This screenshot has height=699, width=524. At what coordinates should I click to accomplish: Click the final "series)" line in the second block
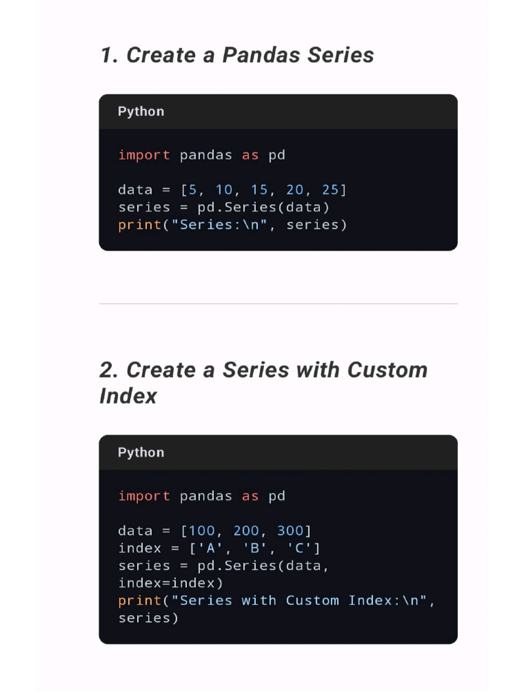(148, 618)
